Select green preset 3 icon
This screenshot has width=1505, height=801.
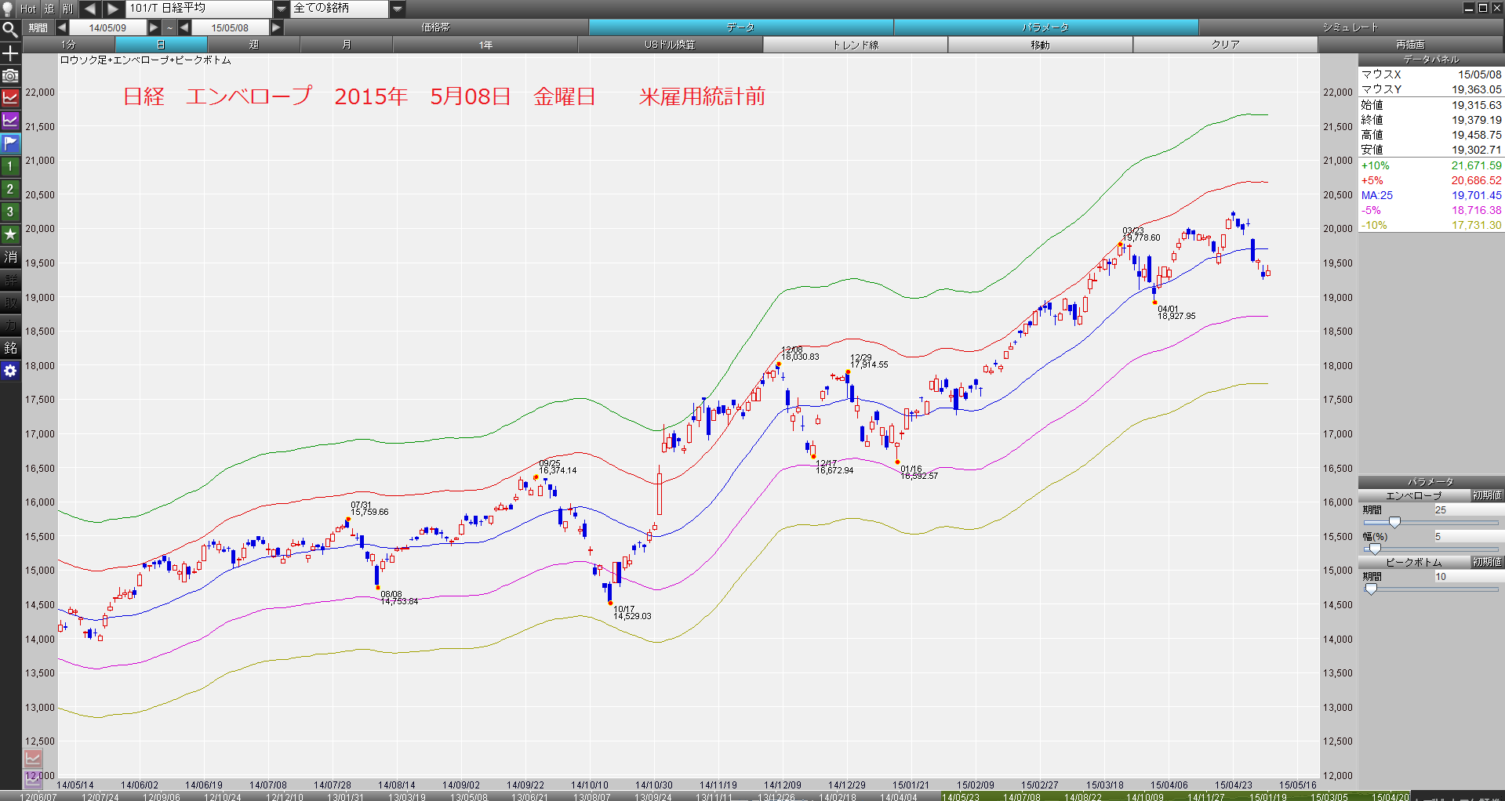(x=10, y=212)
